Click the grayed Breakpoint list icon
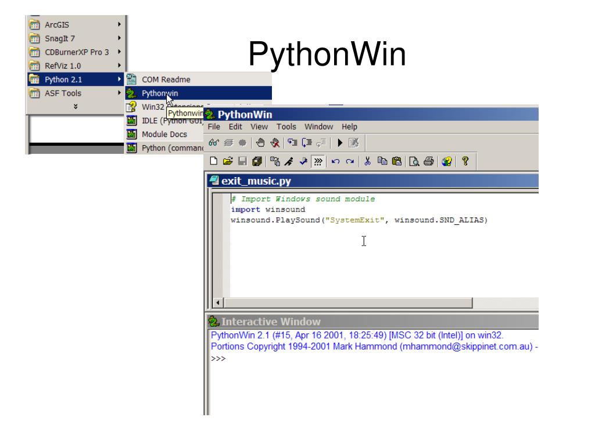The image size is (595, 446). tap(242, 143)
